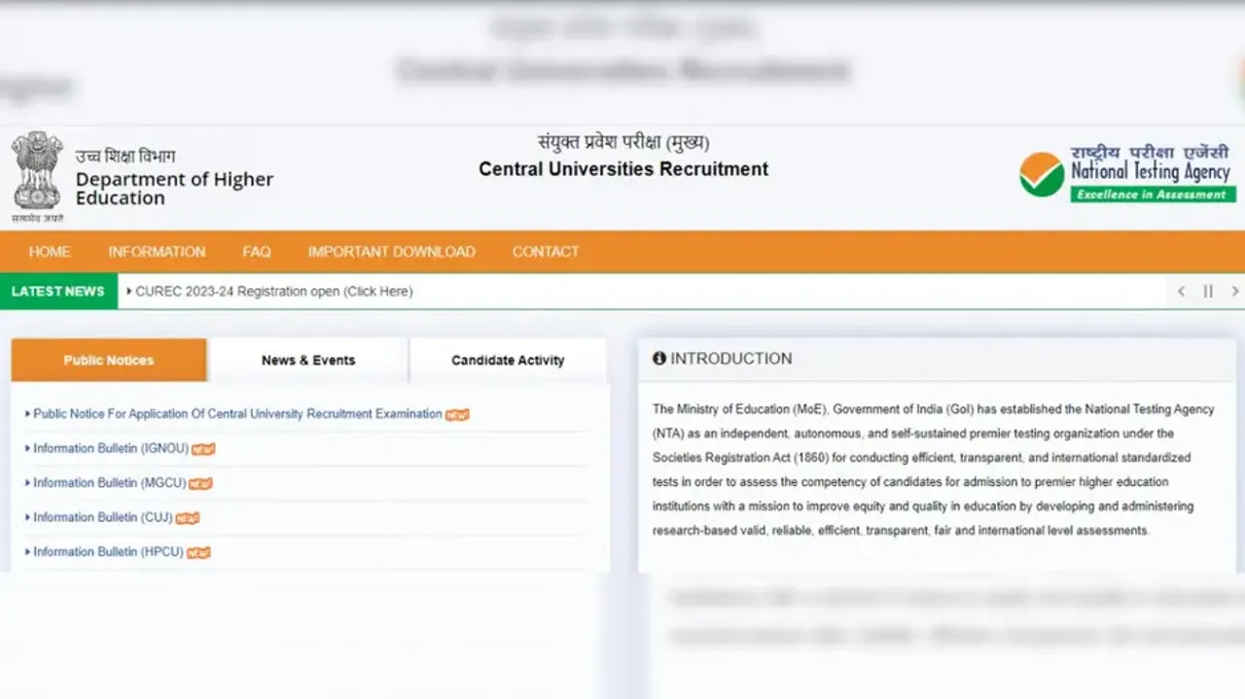Click the INTRODUCTION panel heading
Image resolution: width=1245 pixels, height=699 pixels.
tap(731, 359)
